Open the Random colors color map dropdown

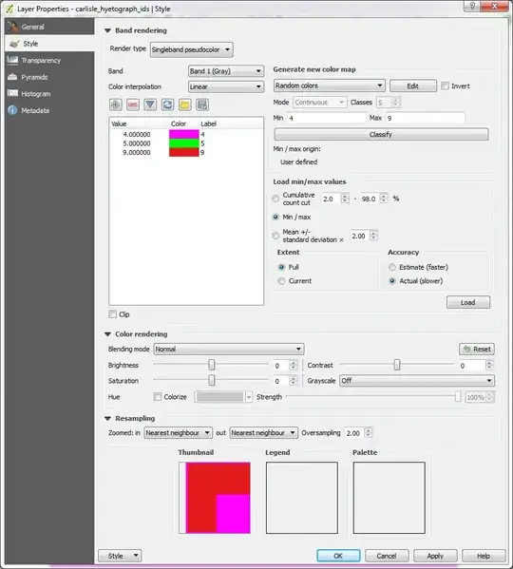(329, 85)
